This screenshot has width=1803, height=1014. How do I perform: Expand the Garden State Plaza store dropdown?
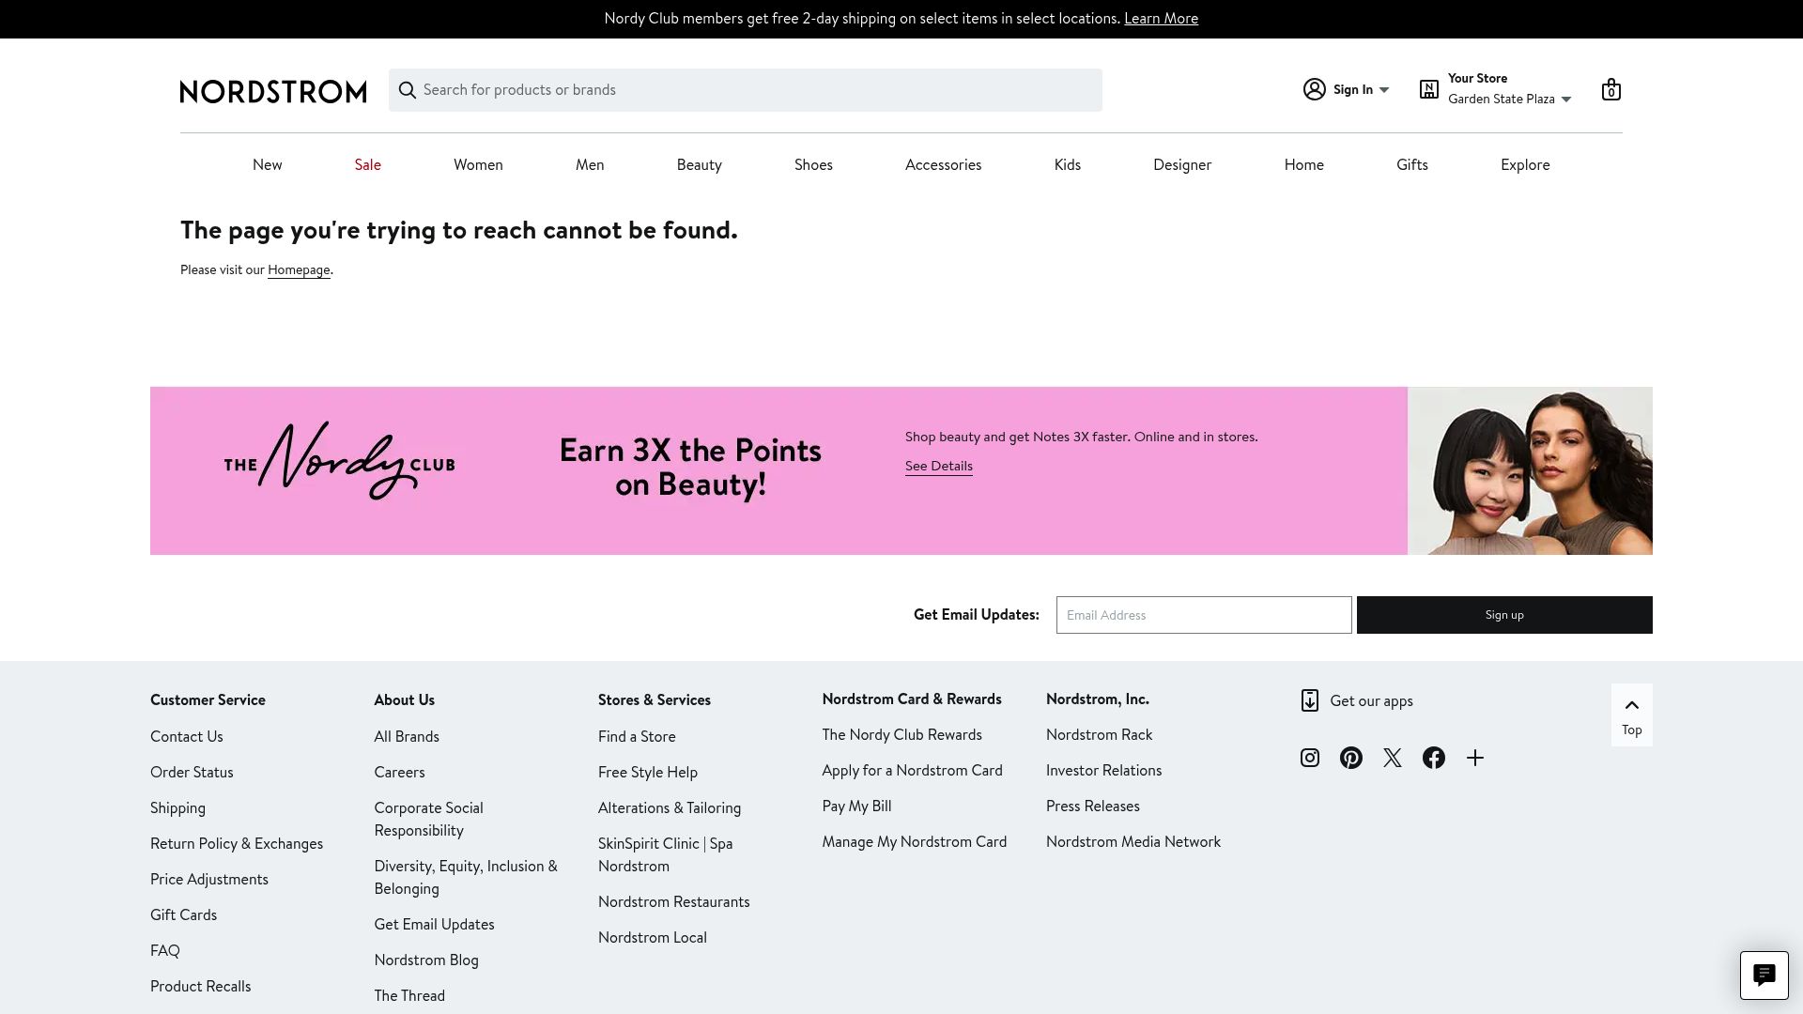1566,100
